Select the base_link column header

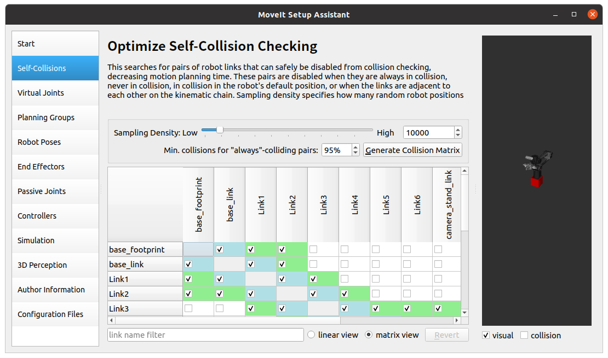coord(230,205)
